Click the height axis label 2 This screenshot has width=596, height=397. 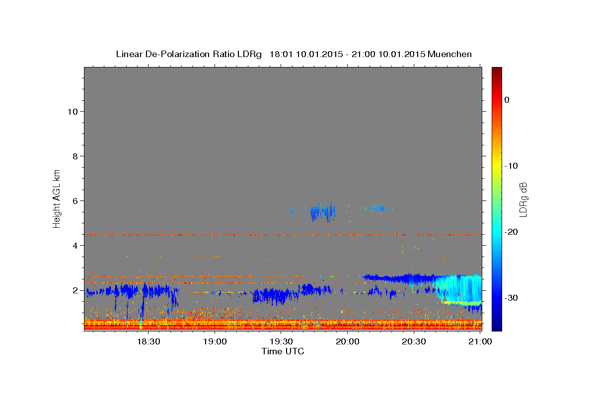75,290
